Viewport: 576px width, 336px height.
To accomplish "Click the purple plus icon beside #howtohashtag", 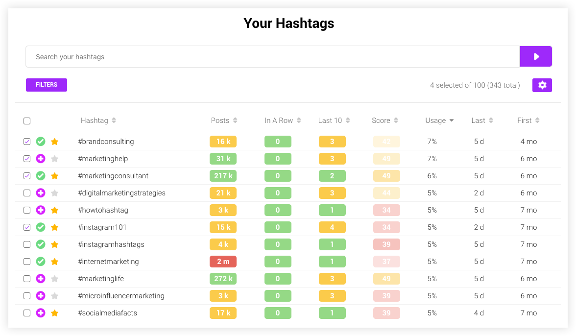I will coord(41,210).
